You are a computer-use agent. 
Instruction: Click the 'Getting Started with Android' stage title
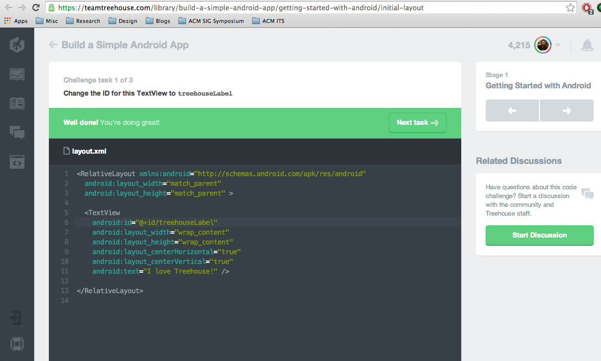pyautogui.click(x=538, y=85)
